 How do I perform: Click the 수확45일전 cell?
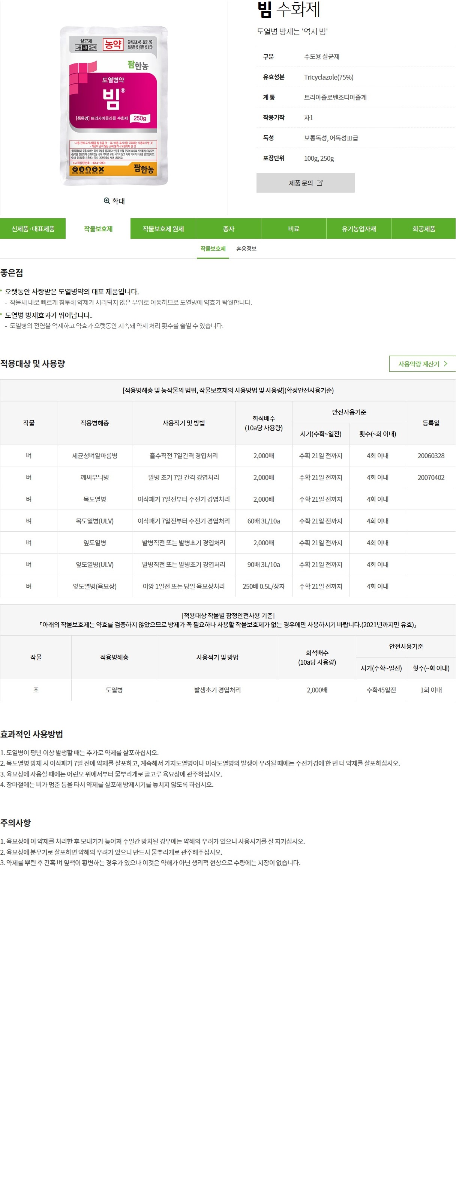[x=381, y=690]
